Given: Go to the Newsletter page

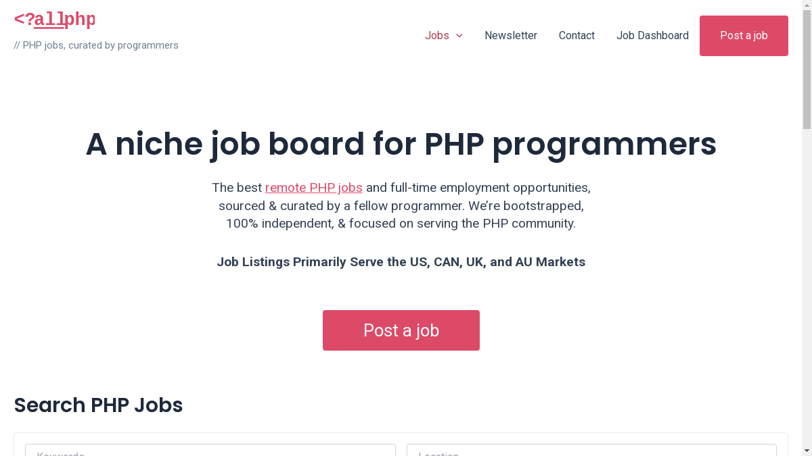Looking at the screenshot, I should coord(511,36).
